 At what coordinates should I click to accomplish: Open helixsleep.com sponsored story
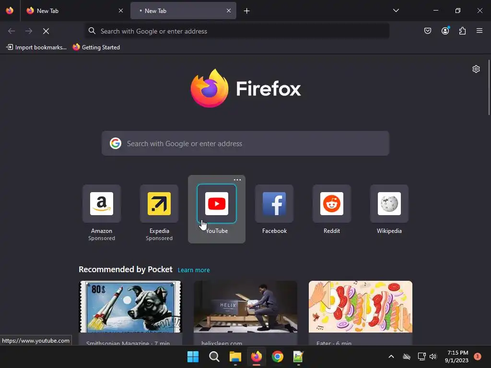245,313
